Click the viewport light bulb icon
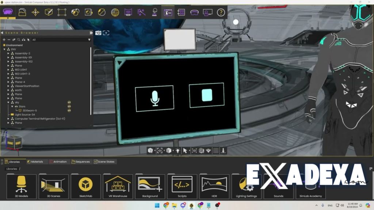The image size is (374, 210). point(178,151)
